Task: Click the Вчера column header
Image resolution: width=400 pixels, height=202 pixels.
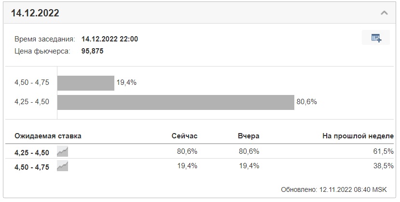Action: click(x=248, y=136)
